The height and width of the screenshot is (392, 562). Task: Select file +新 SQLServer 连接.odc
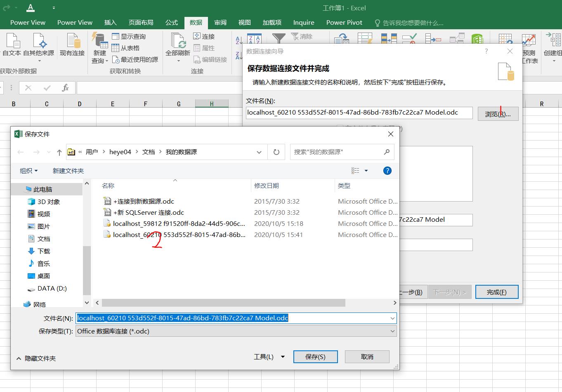144,212
